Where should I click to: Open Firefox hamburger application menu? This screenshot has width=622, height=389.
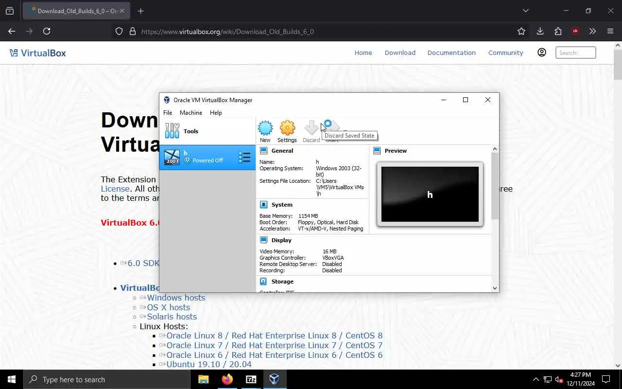click(x=610, y=31)
